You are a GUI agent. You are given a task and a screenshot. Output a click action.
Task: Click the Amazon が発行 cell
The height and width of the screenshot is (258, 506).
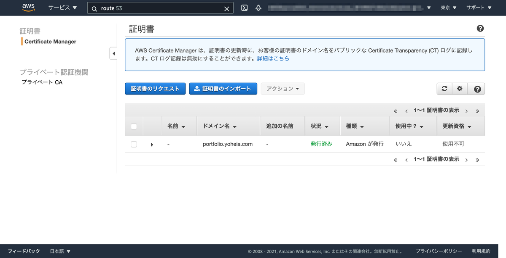pyautogui.click(x=365, y=144)
